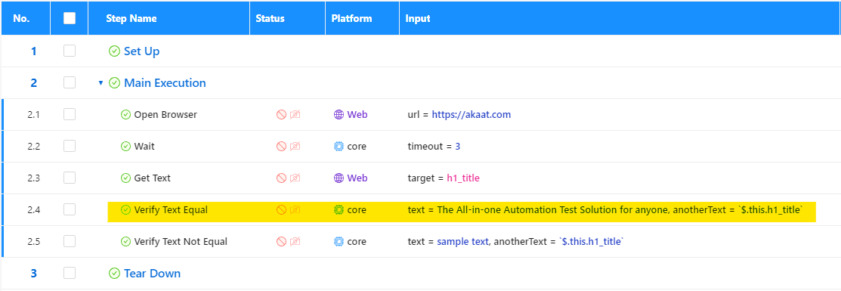Click the Status column header

tap(271, 18)
